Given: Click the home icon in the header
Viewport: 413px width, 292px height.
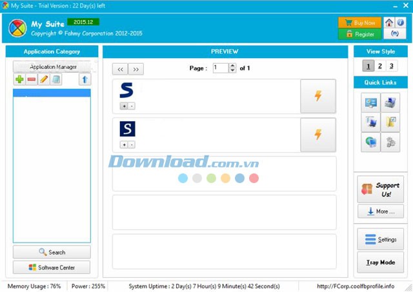Looking at the screenshot, I should click(389, 22).
